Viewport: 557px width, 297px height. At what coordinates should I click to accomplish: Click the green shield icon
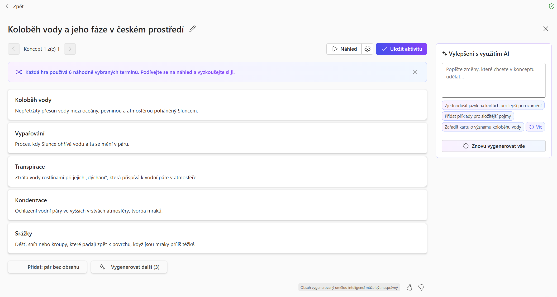pos(551,6)
